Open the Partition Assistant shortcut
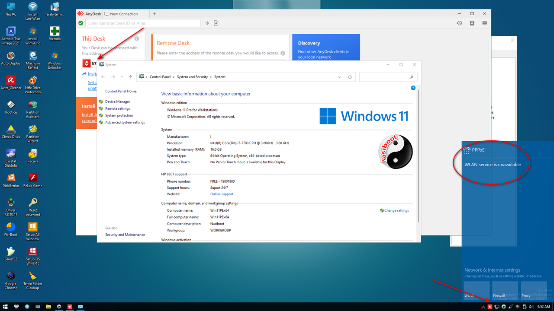 pos(33,109)
